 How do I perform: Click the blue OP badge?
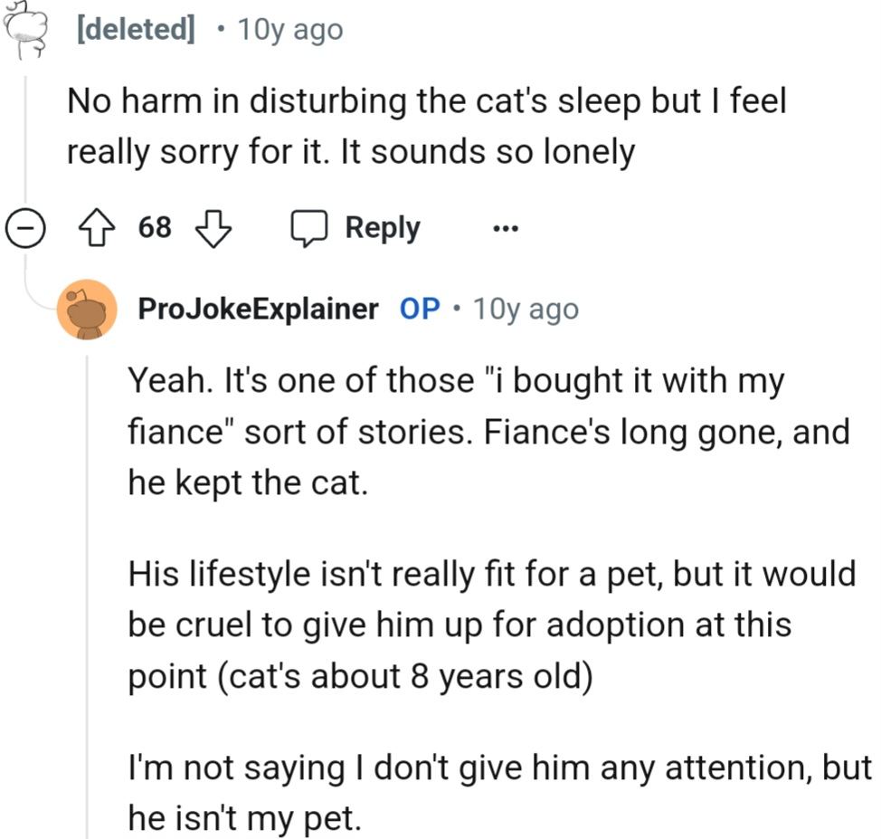pos(420,310)
